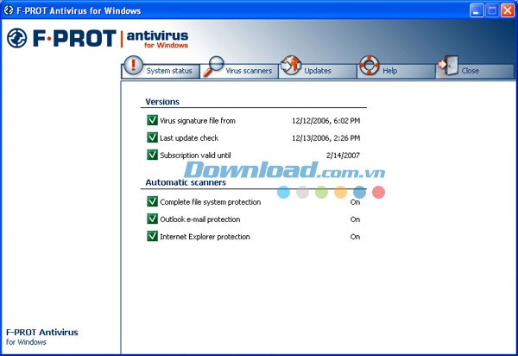Click the magnifying glass Virus scanners icon
This screenshot has width=518, height=356.
click(213, 67)
